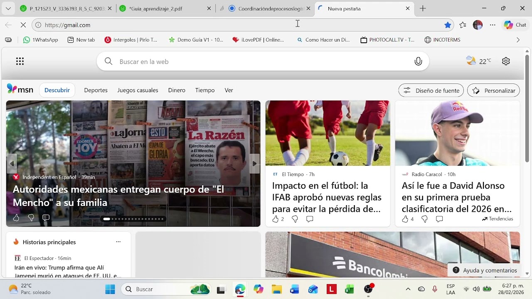The image size is (532, 299).
Task: Open the Outlook taskbar icon
Action: point(313,289)
